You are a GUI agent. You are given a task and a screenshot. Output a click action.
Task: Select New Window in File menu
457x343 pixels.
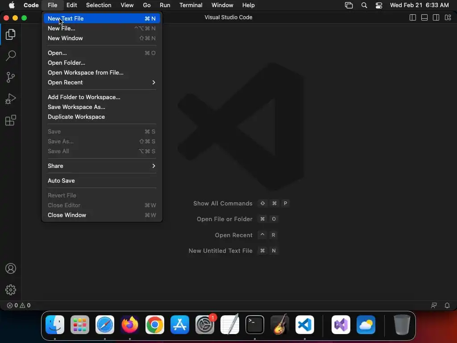tap(102, 38)
